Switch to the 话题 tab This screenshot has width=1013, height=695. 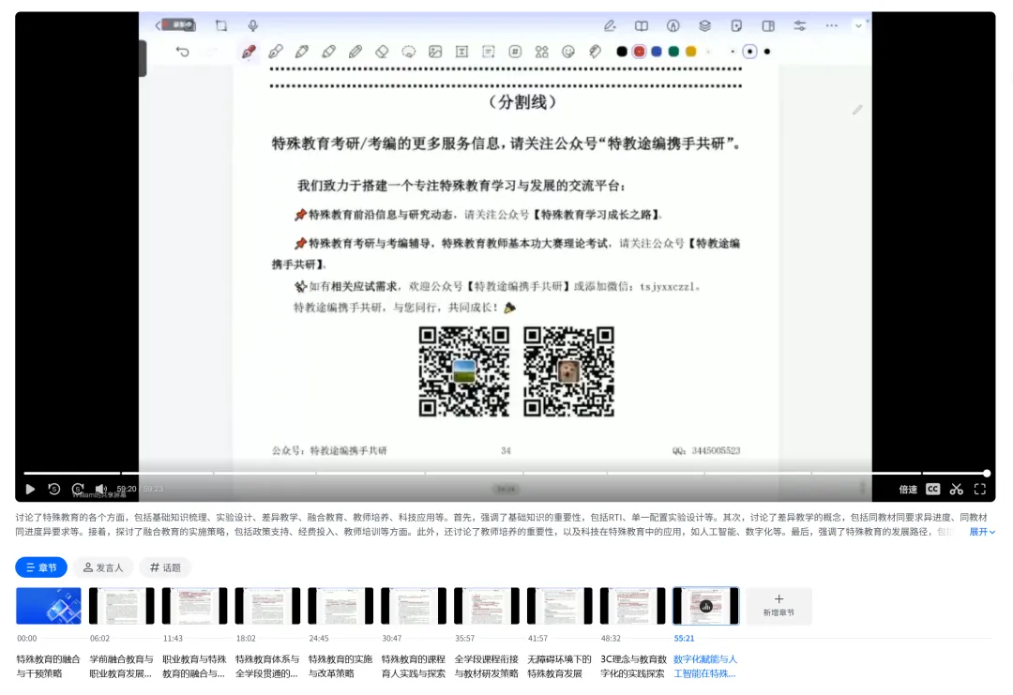click(165, 567)
